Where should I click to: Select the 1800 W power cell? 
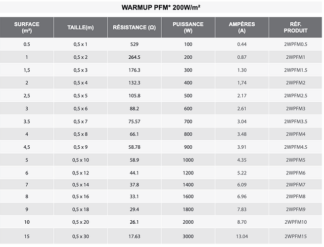tap(188, 209)
